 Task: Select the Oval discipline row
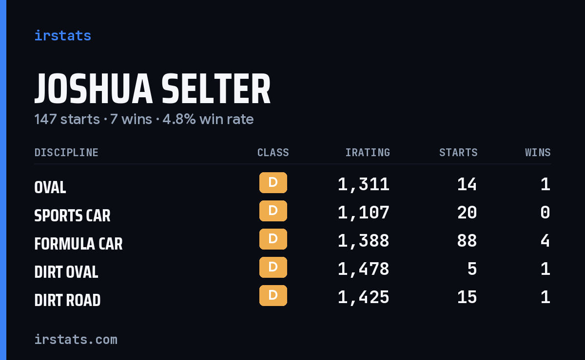(292, 184)
